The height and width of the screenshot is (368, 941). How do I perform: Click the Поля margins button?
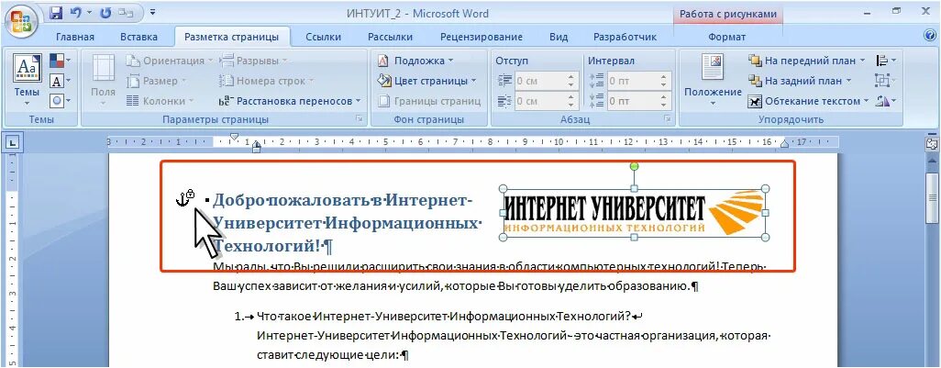(104, 81)
